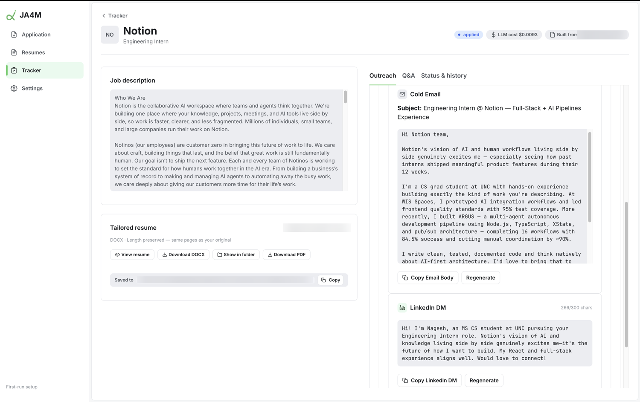Click First-run setup link

coord(22,387)
